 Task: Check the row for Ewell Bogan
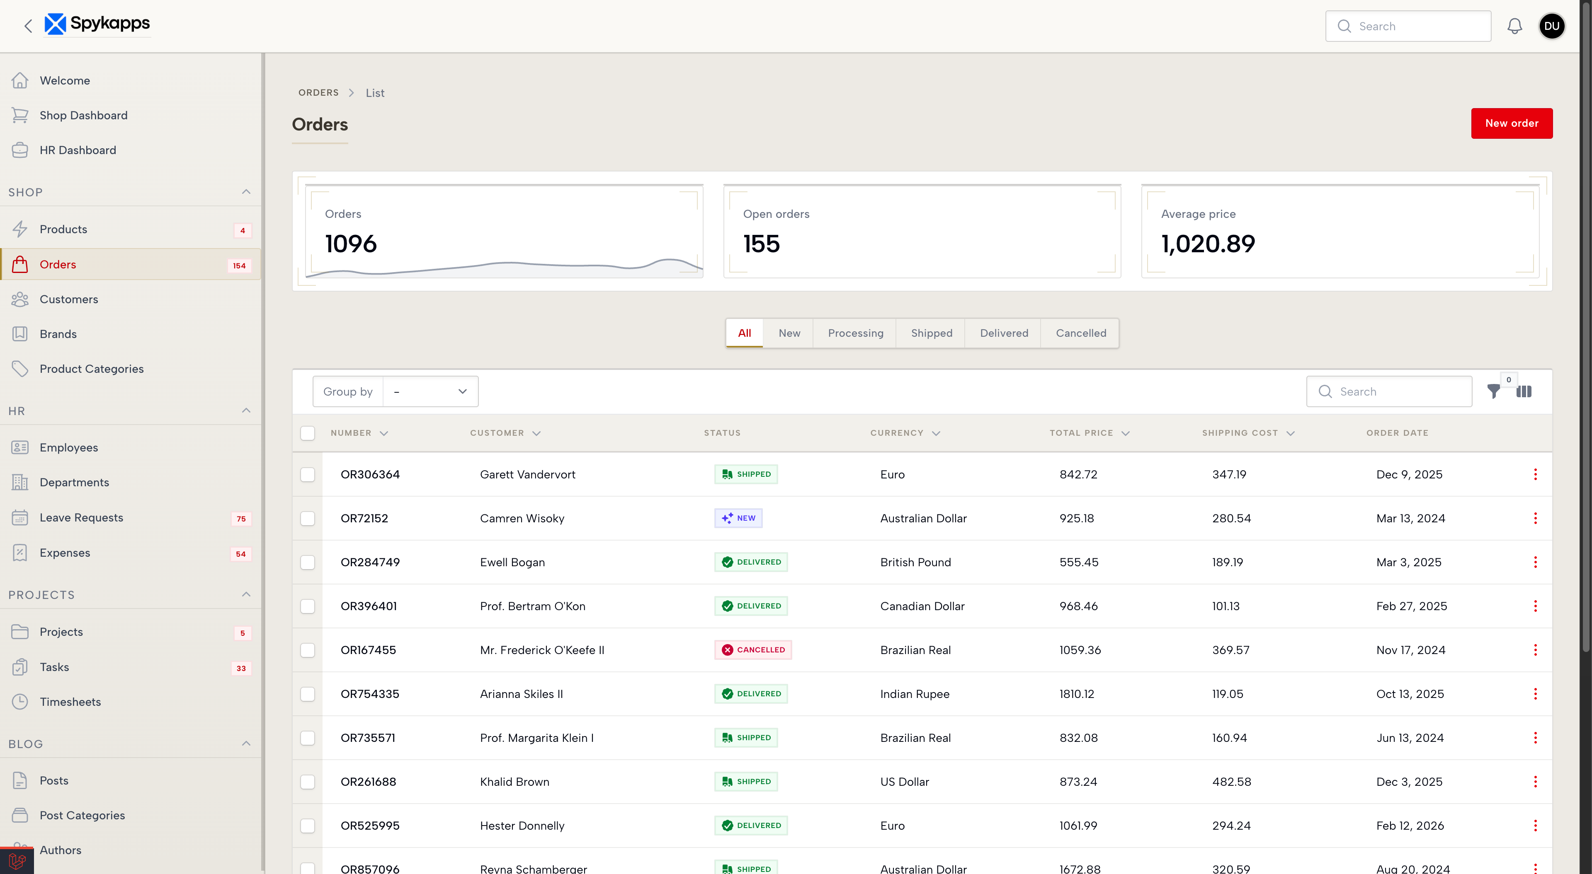click(307, 562)
